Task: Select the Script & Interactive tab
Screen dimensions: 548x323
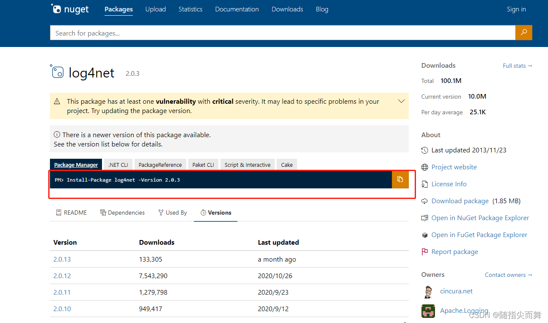Action: (248, 165)
